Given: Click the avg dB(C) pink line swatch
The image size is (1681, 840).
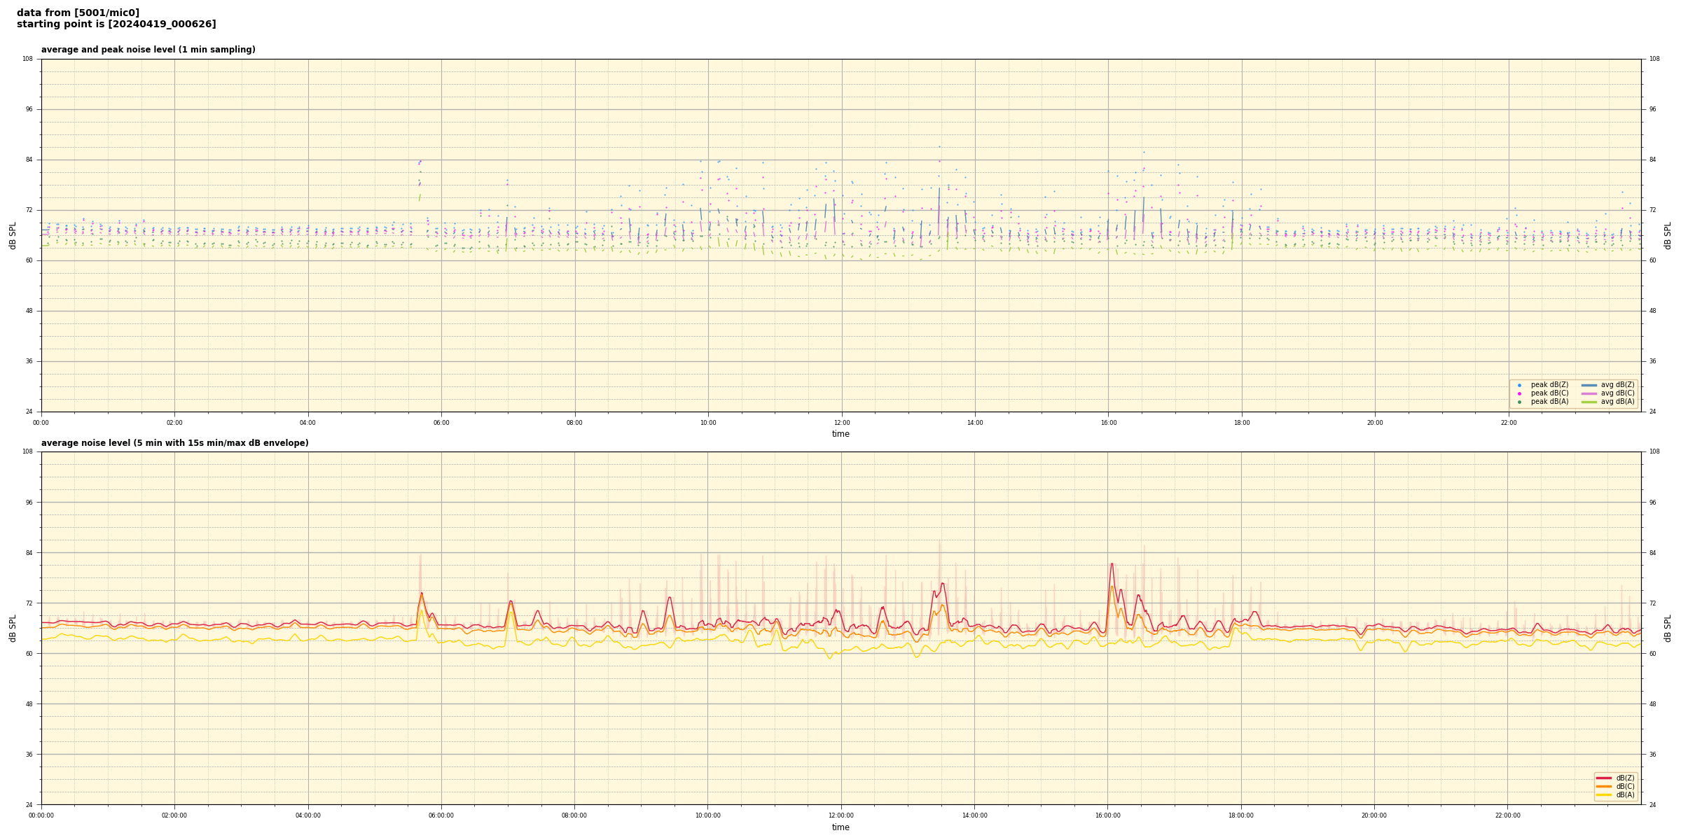Looking at the screenshot, I should [1589, 393].
